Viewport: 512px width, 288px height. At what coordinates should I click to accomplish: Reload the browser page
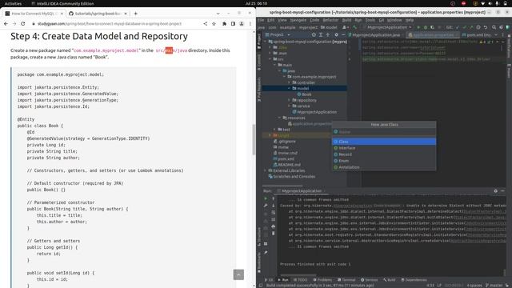[x=23, y=24]
